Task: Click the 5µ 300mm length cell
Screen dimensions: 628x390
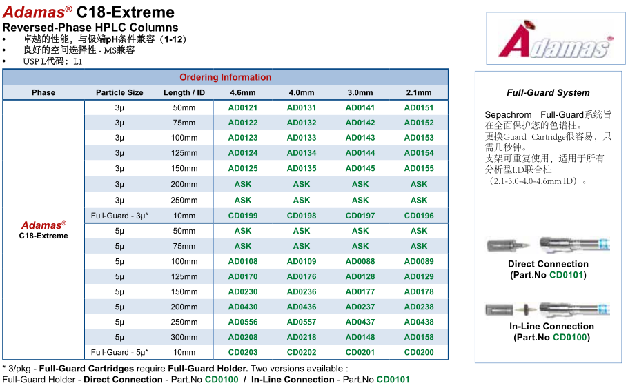Action: [184, 337]
